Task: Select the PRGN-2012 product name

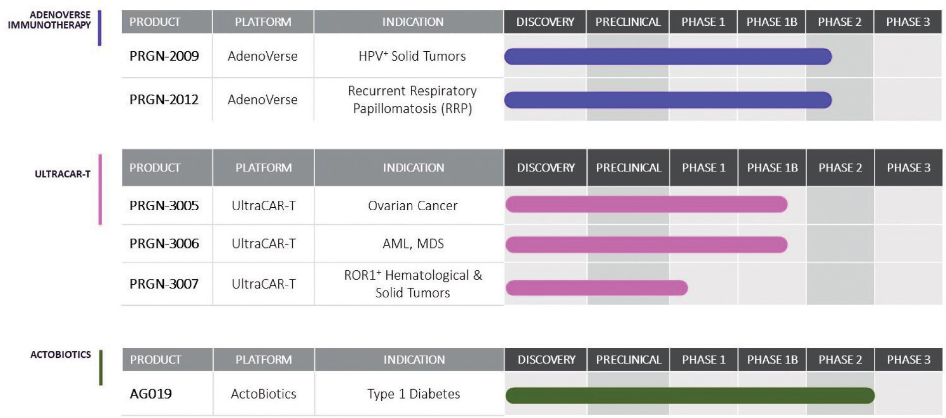Action: pyautogui.click(x=164, y=100)
